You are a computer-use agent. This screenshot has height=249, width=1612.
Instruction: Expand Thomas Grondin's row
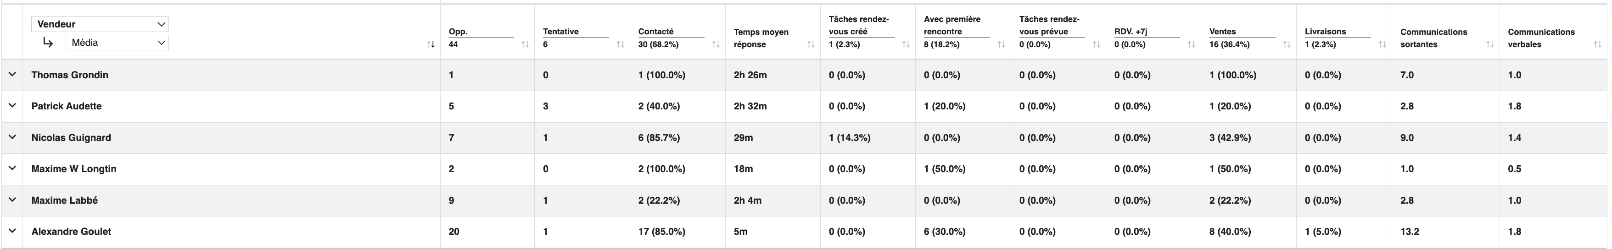(x=12, y=74)
